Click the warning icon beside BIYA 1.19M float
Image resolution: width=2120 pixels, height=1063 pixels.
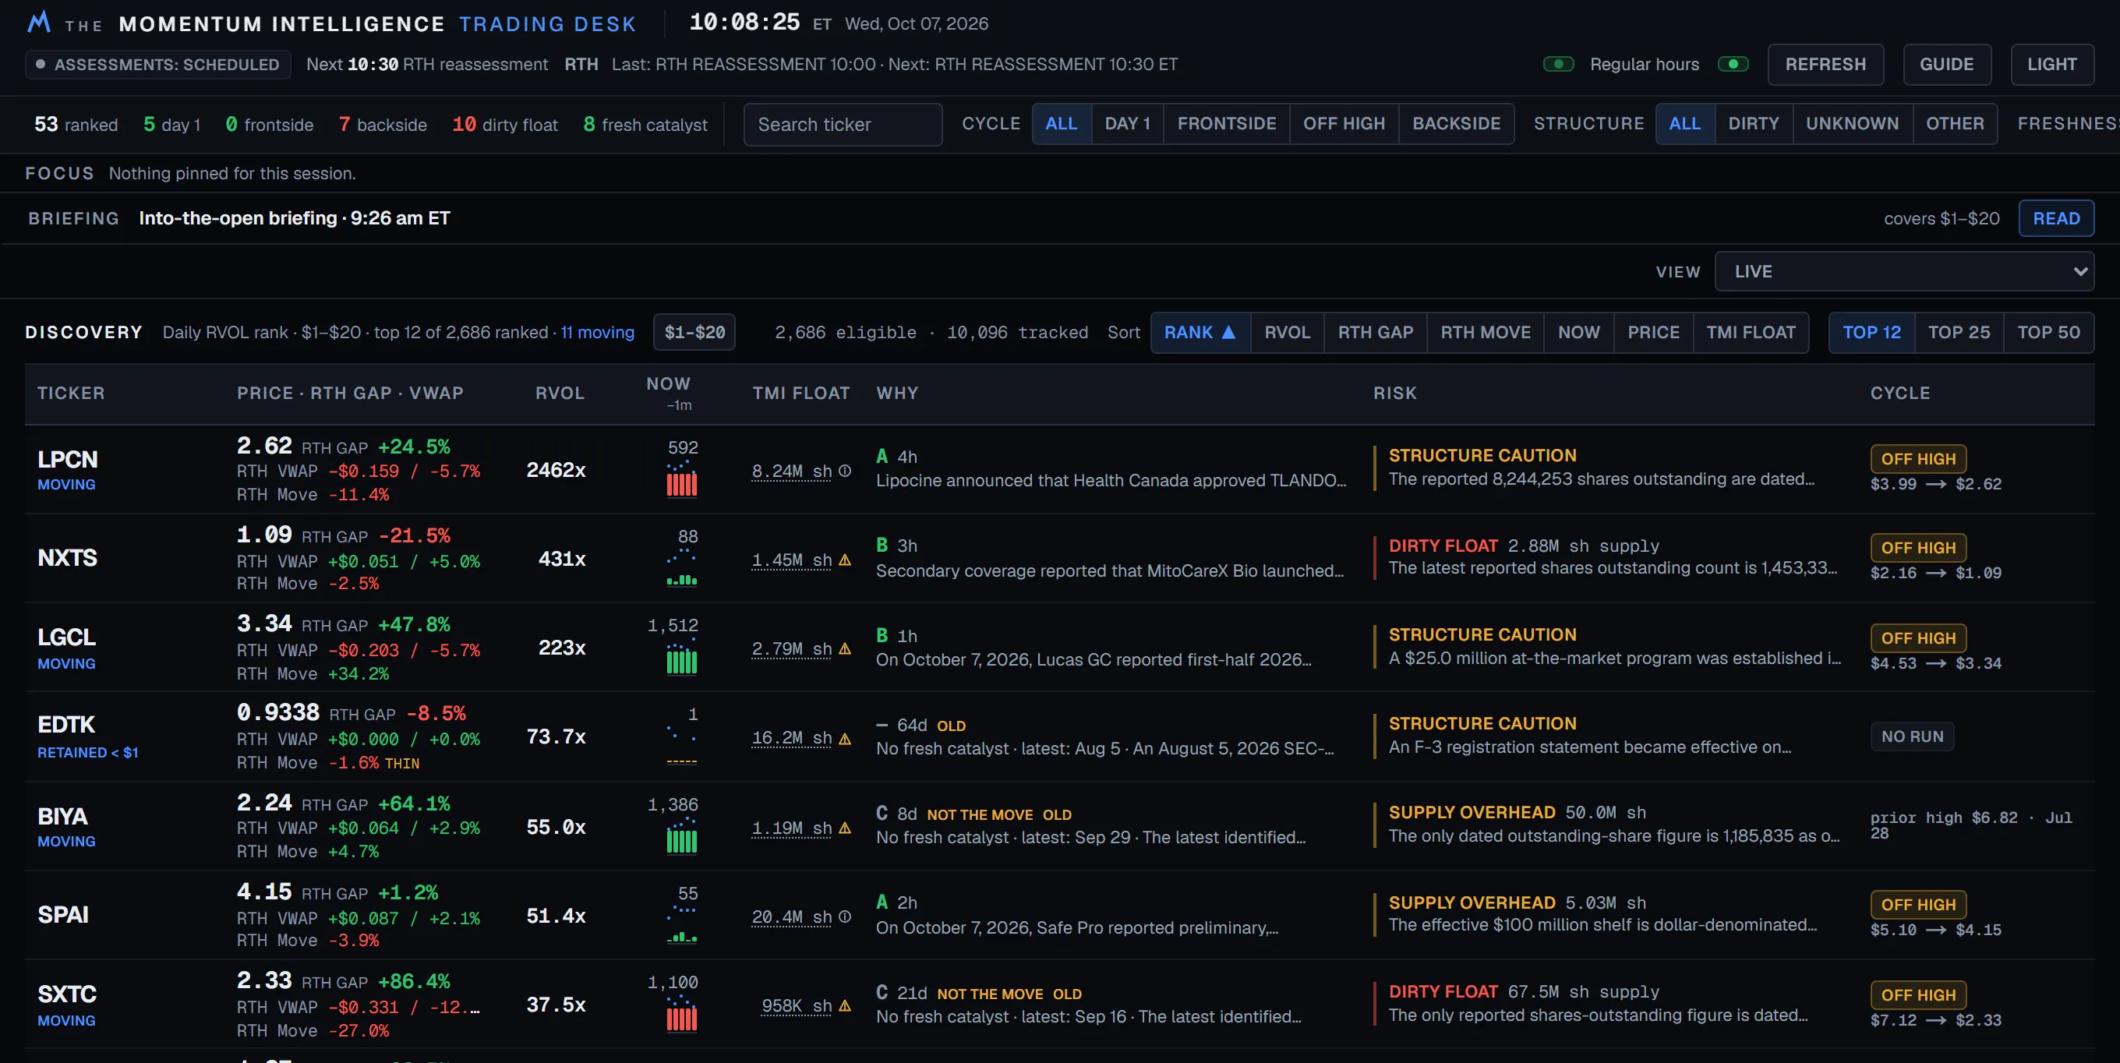844,828
